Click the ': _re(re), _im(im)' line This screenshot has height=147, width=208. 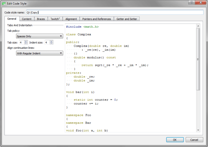click(99, 50)
